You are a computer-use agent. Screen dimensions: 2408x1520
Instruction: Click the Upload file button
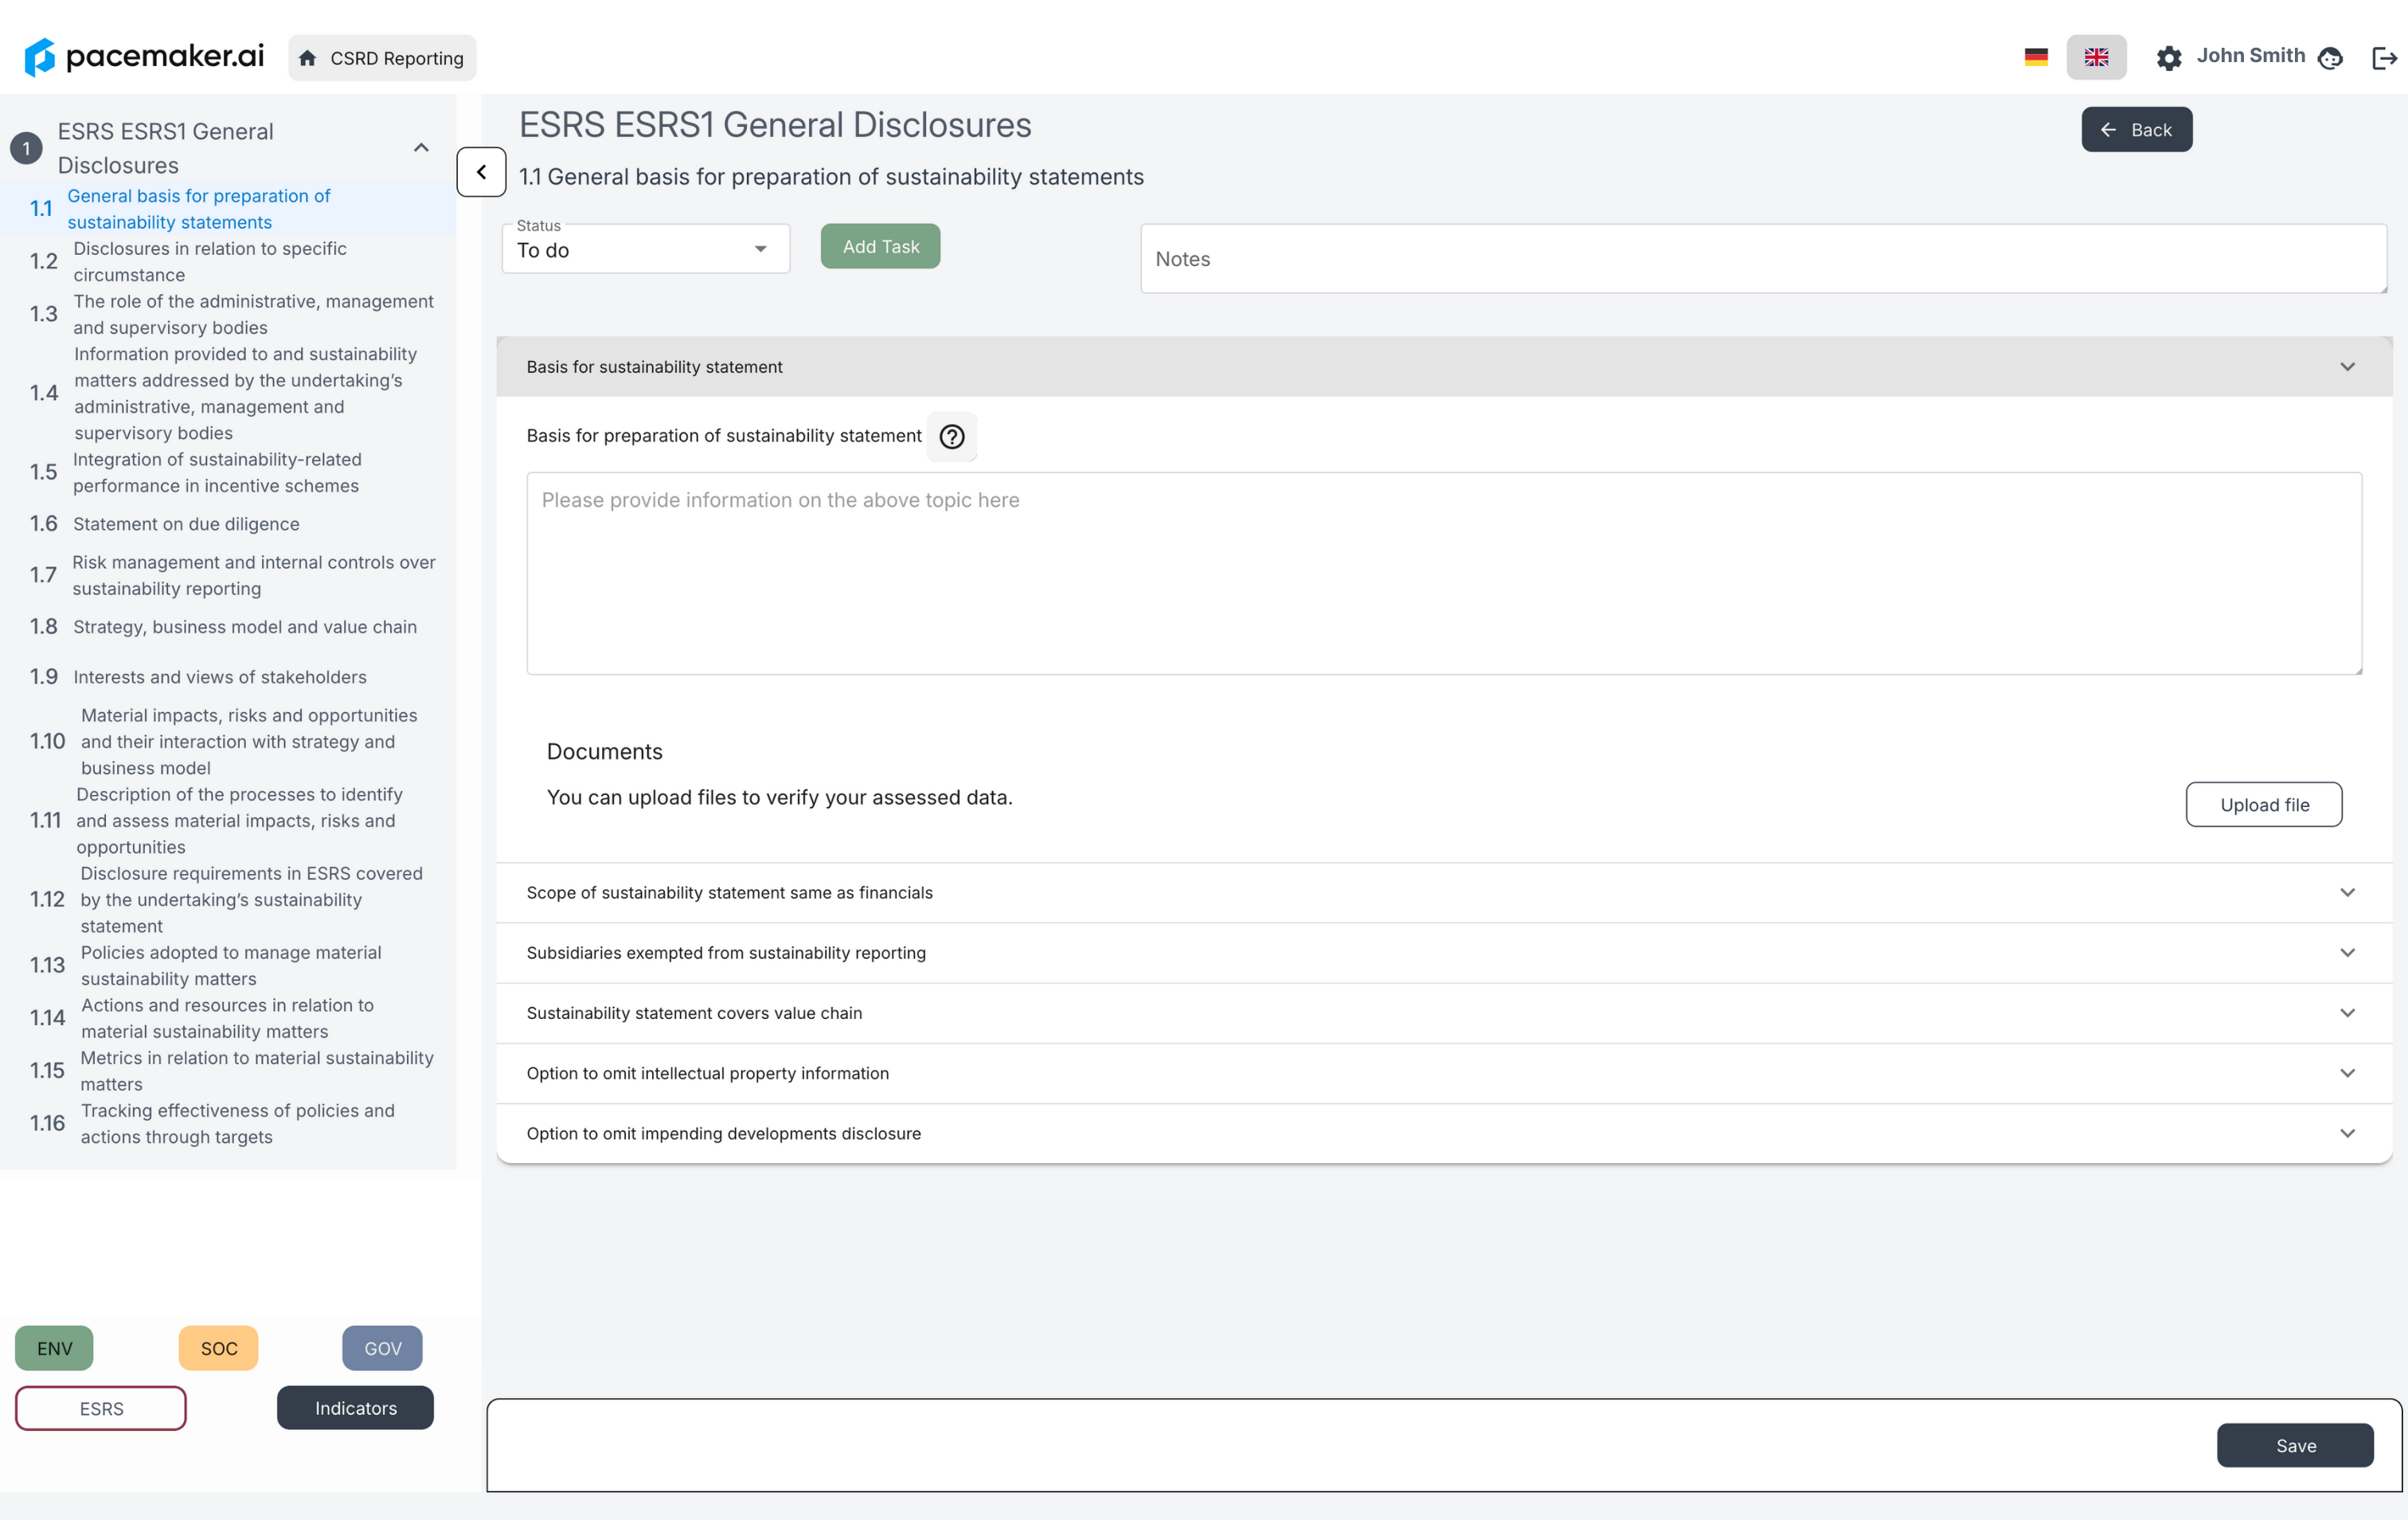pyautogui.click(x=2263, y=805)
